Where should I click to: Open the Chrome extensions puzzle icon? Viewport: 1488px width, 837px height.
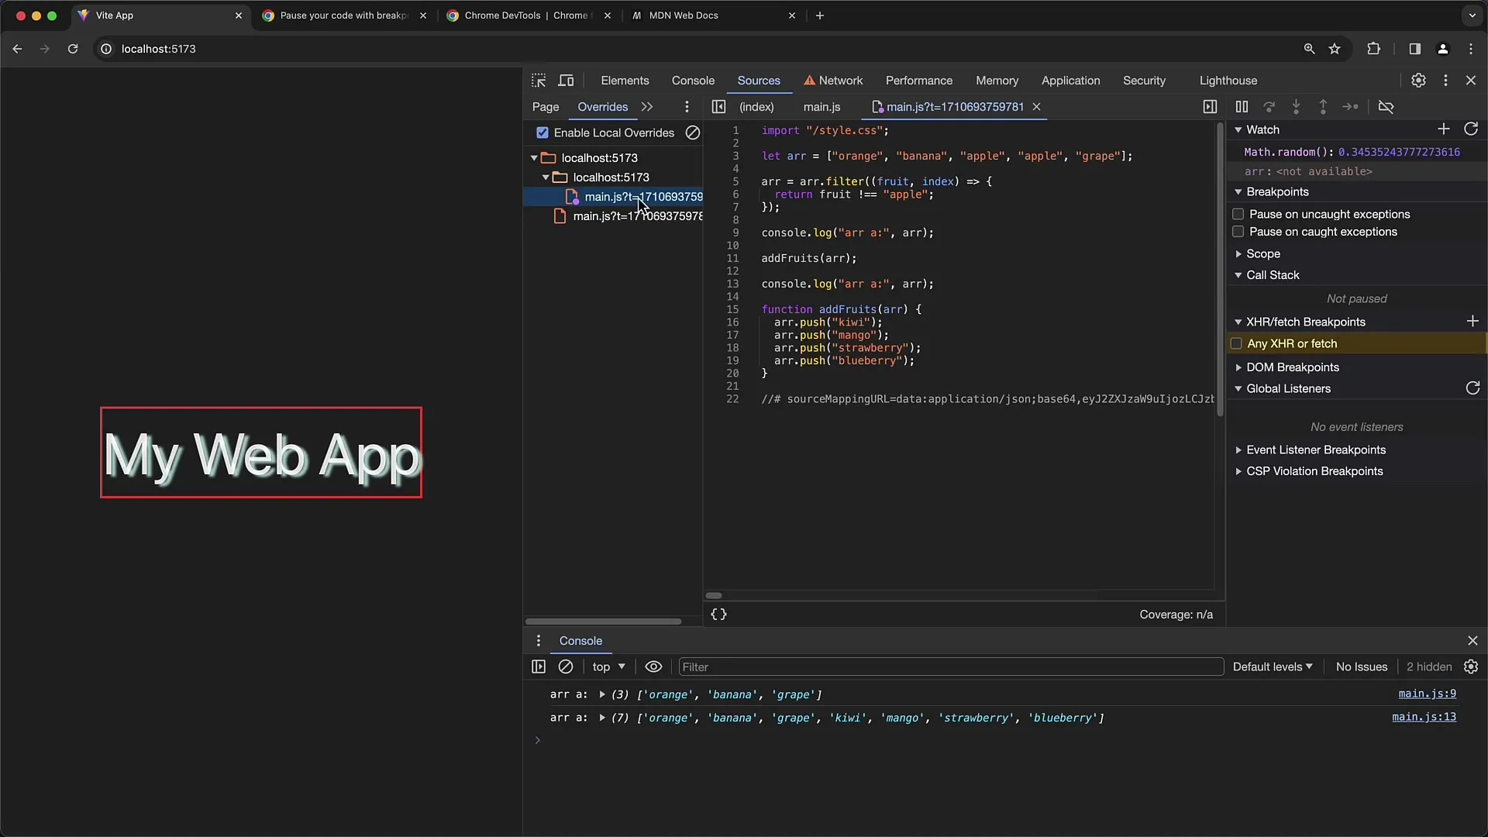[1373, 49]
